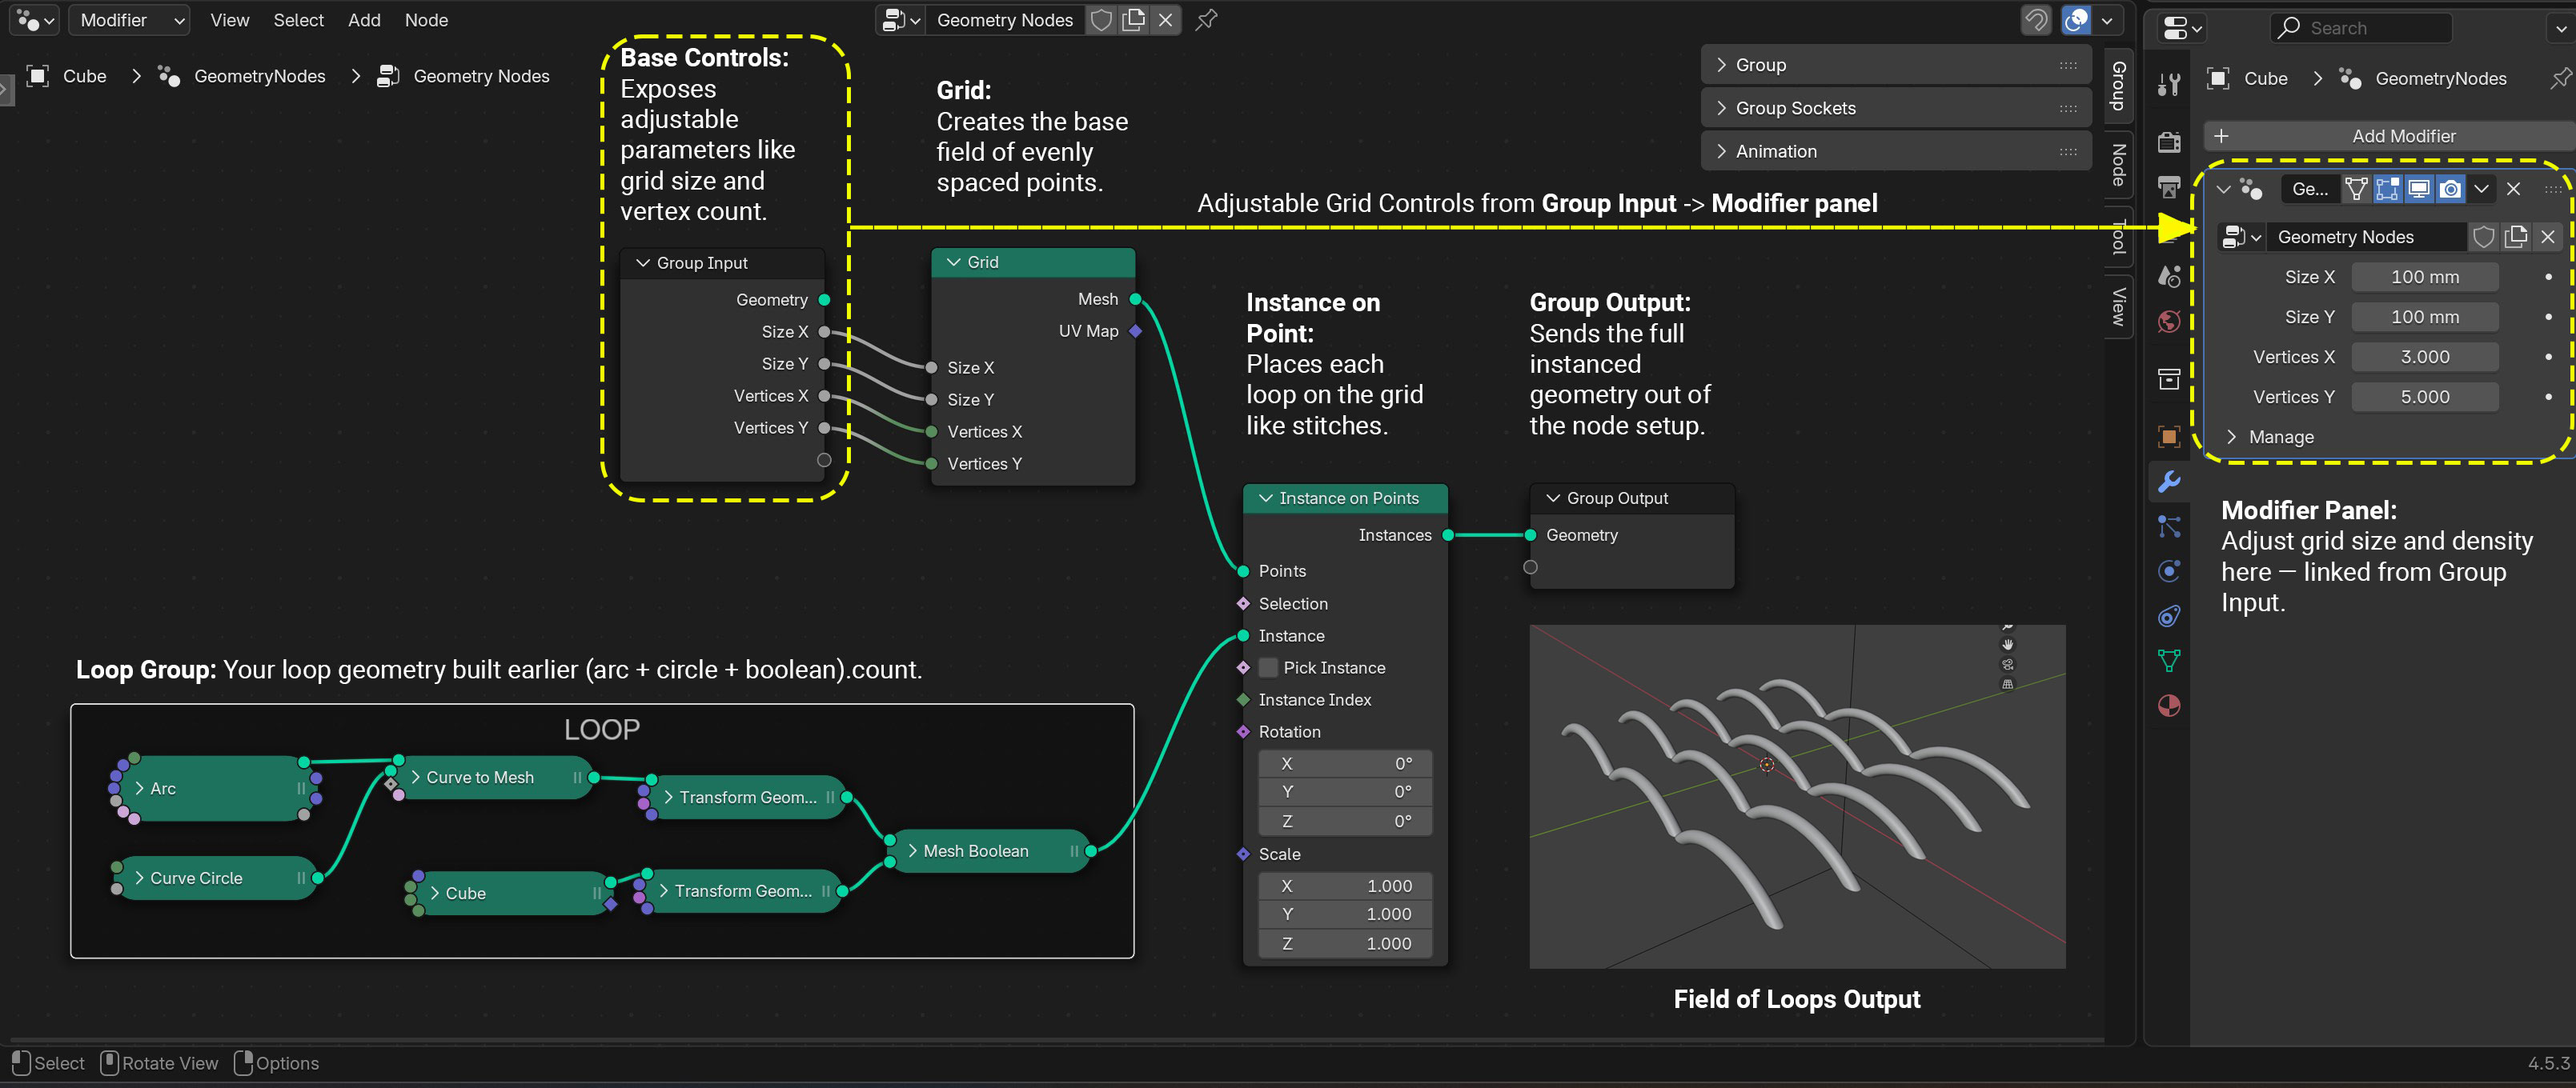Click the pin icon in the node editor header

1207,20
